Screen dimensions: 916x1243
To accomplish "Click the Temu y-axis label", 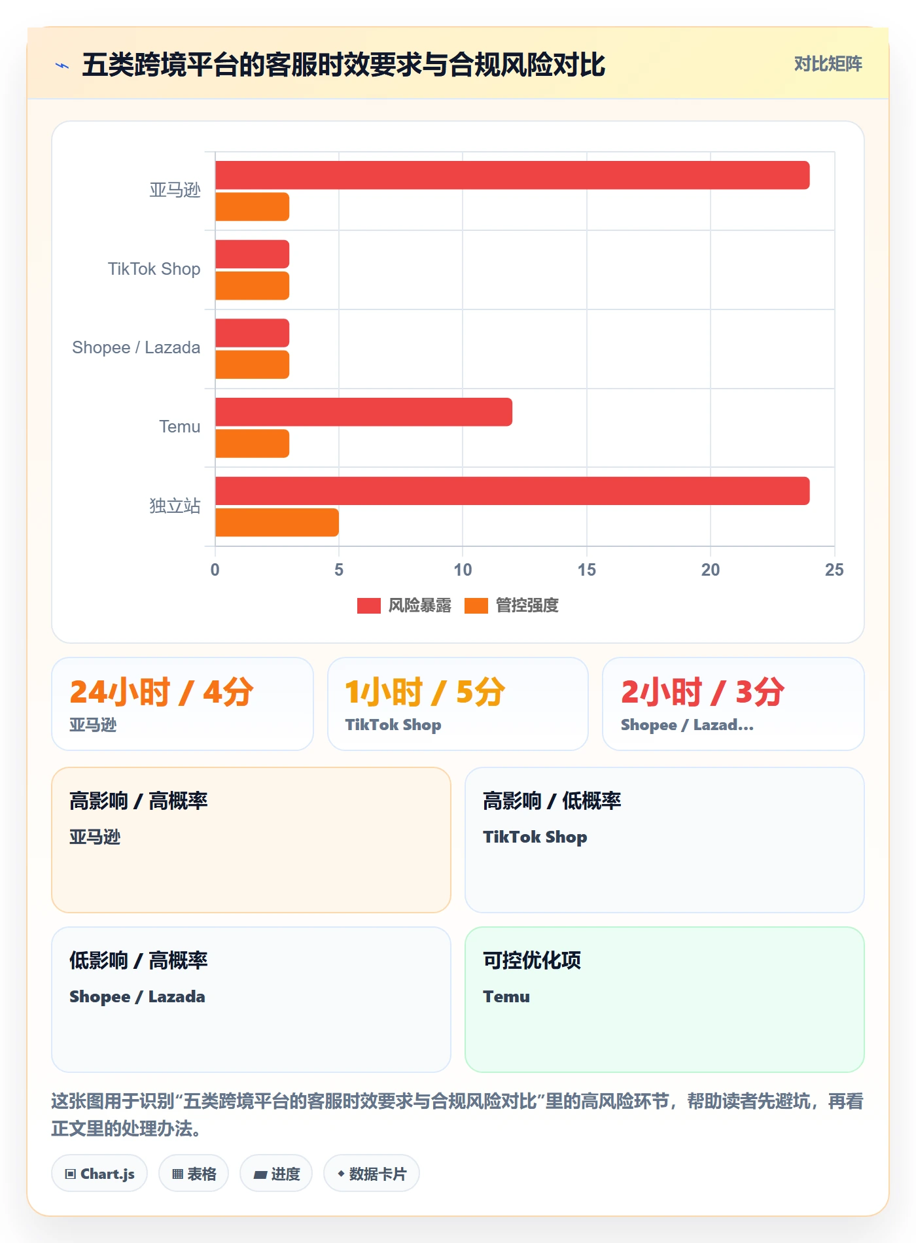I will (x=180, y=427).
